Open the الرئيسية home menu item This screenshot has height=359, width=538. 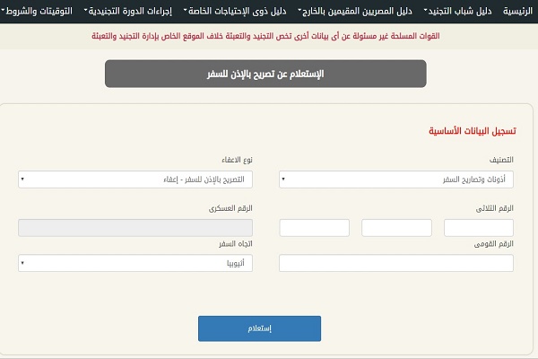click(515, 12)
